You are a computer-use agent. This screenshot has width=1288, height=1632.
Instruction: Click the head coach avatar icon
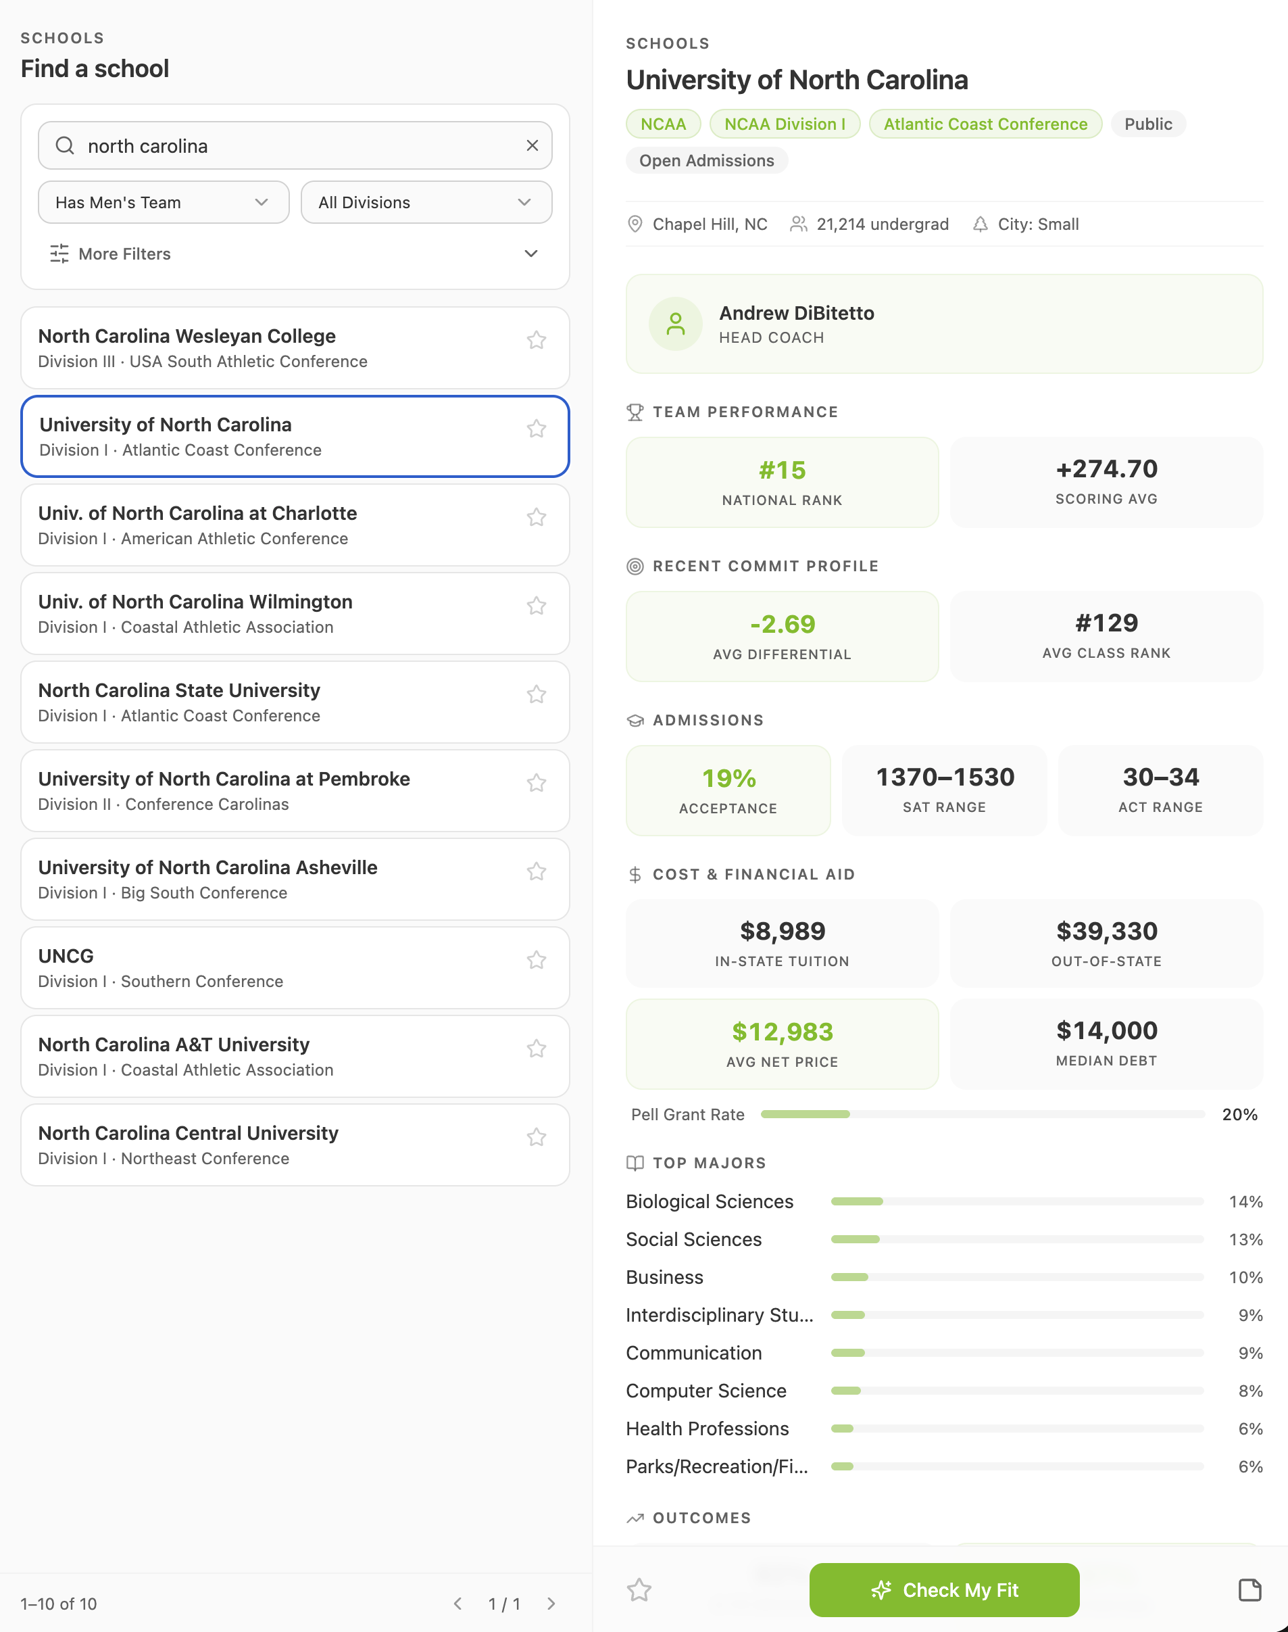(x=676, y=325)
